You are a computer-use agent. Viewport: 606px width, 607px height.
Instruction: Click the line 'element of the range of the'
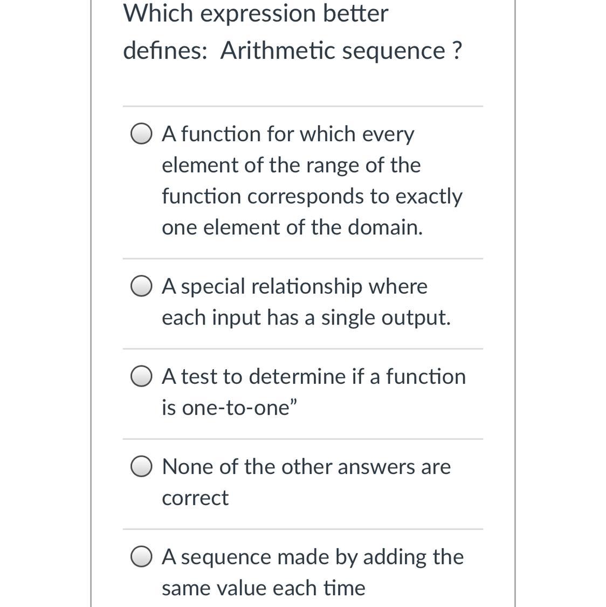point(291,165)
